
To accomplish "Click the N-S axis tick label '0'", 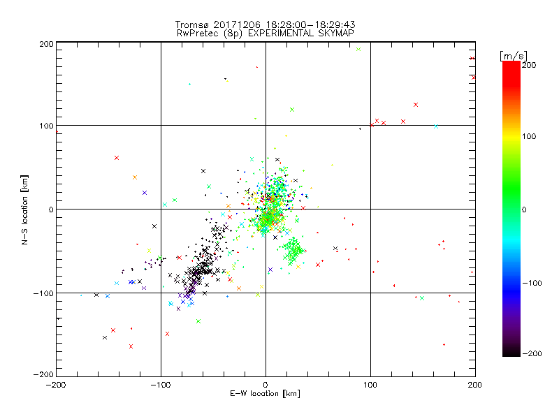I will 51,210.
